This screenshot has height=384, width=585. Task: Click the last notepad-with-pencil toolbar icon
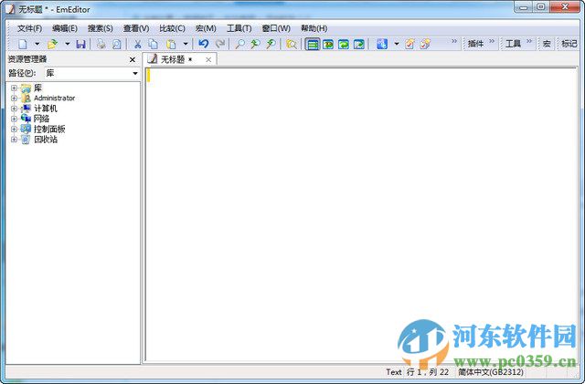coord(425,44)
